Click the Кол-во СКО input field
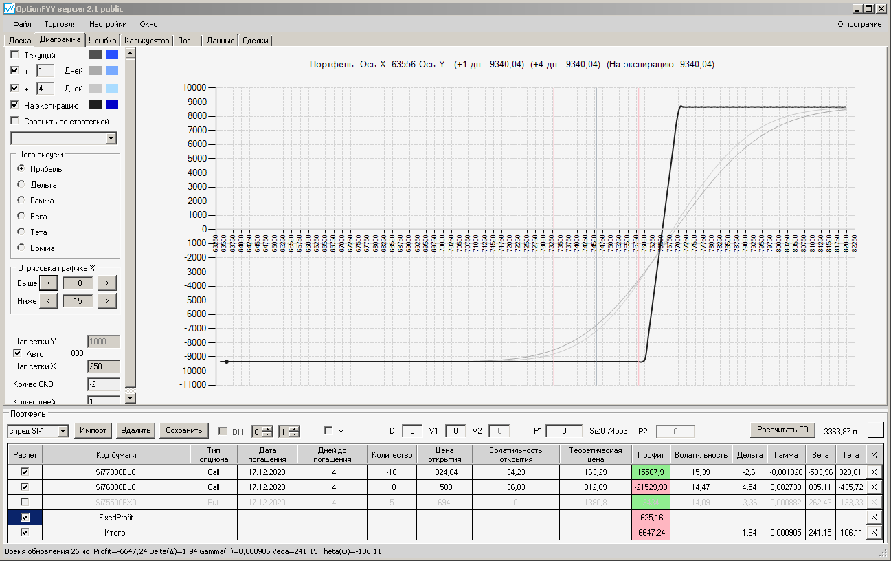The image size is (891, 561). 104,384
